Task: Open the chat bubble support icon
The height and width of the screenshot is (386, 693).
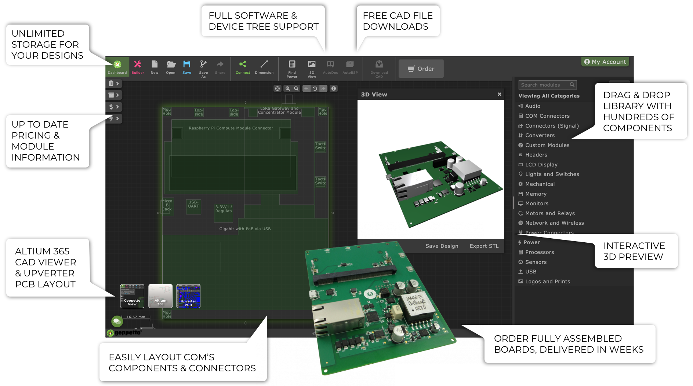Action: [117, 321]
